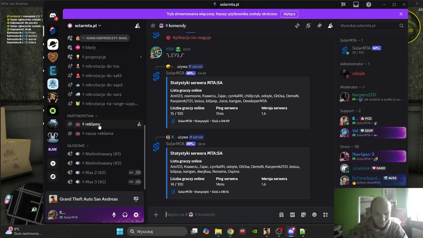Open the rekrutacja-na-range-supp channel
The width and height of the screenshot is (423, 238).
[x=104, y=103]
